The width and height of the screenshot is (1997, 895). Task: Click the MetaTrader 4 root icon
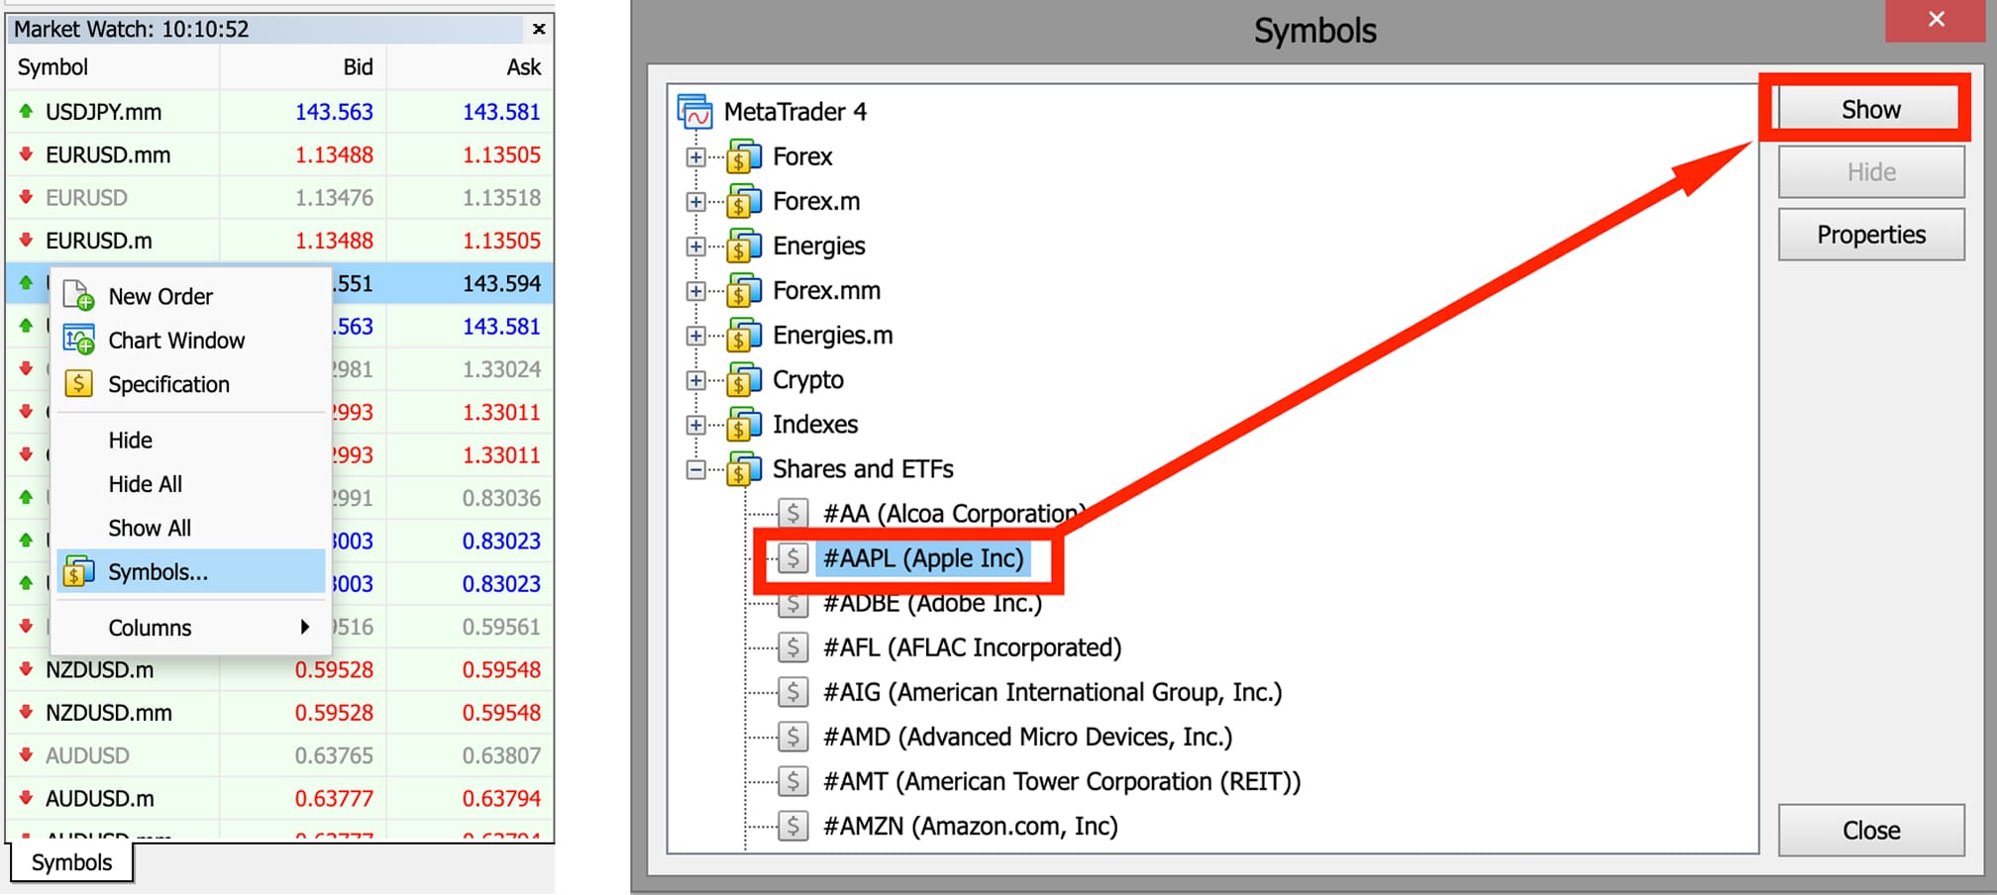pos(695,112)
